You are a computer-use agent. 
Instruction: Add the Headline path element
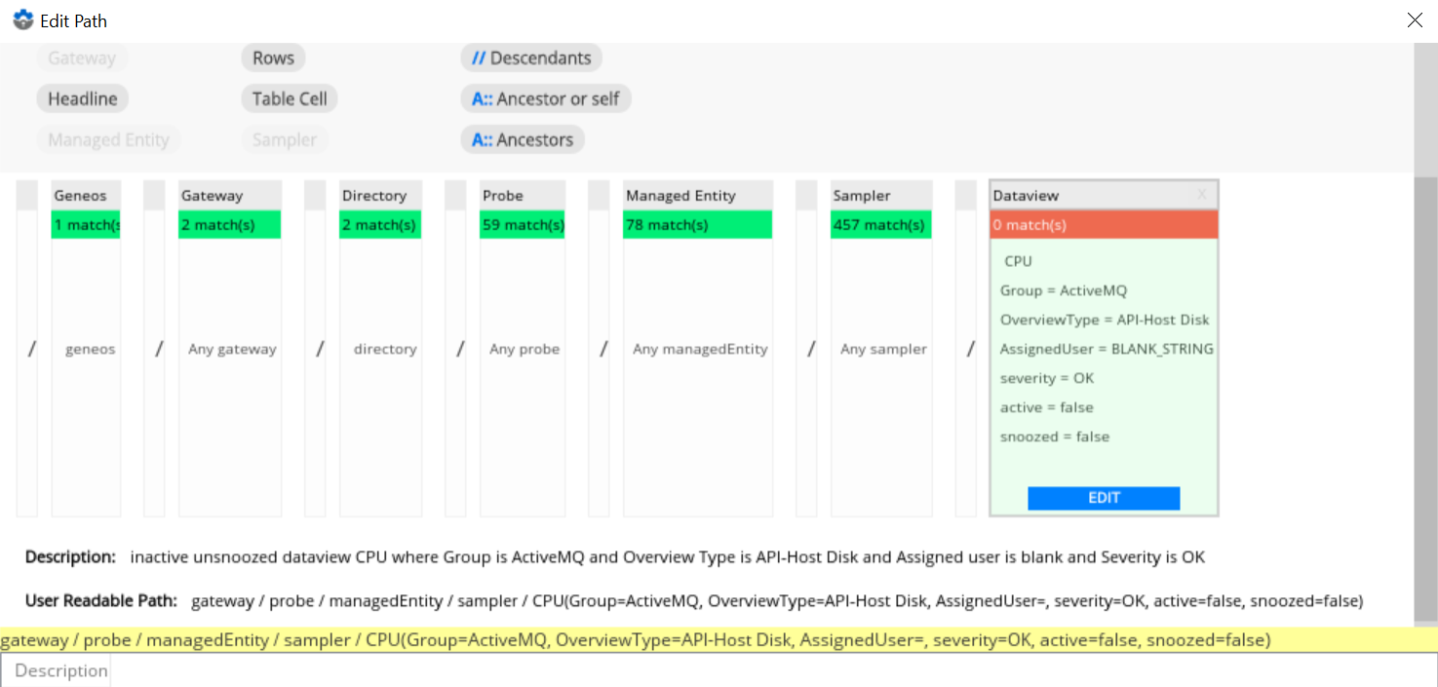coord(83,98)
